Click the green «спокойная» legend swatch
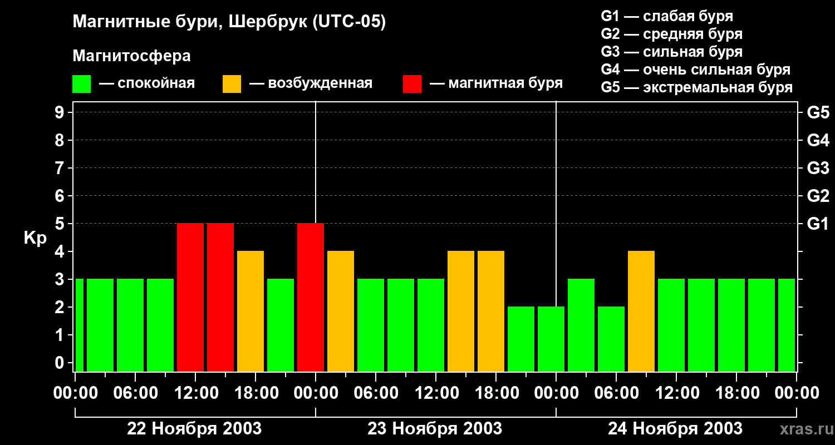The image size is (835, 445). coord(82,84)
